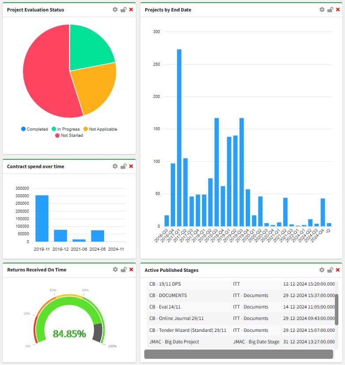This screenshot has height=365, width=345.
Task: Toggle lock on Projects by End Date widget
Action: tap(330, 10)
